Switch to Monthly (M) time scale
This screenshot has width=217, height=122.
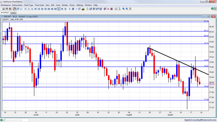click(x=65, y=9)
